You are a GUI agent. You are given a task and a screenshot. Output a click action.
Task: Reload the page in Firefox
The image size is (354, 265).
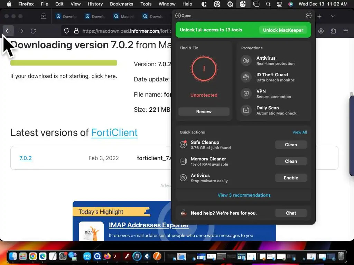(x=33, y=31)
